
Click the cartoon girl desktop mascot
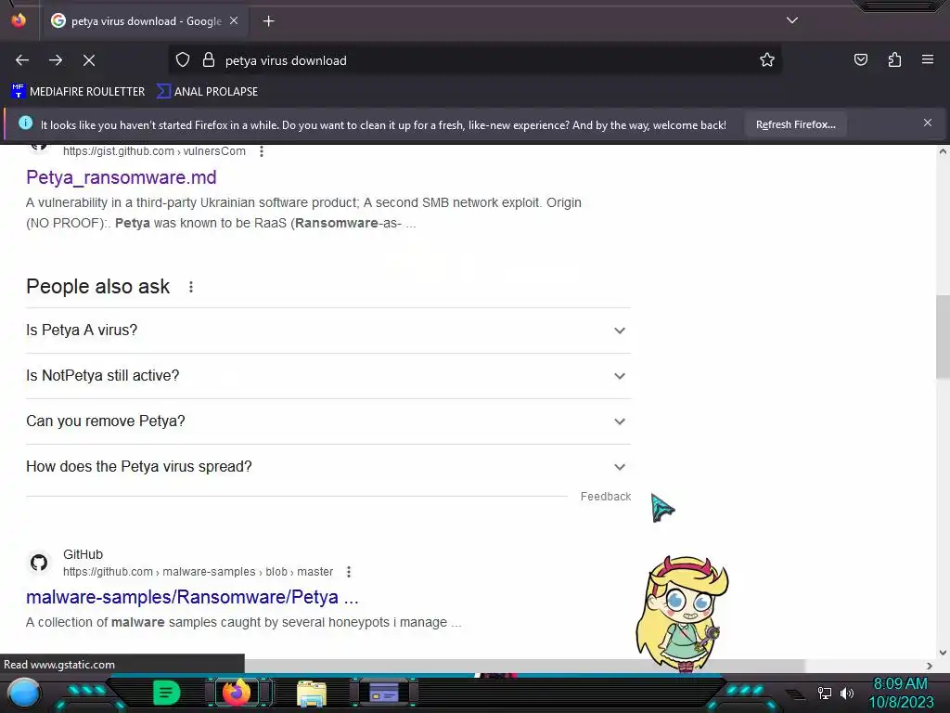[x=682, y=615]
